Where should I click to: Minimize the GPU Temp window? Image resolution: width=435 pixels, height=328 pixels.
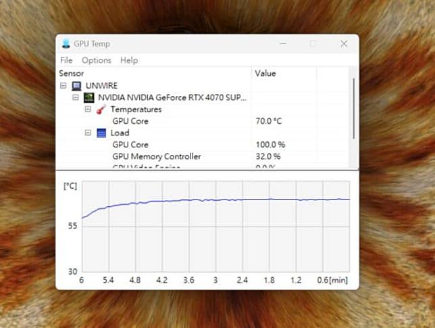pyautogui.click(x=283, y=43)
